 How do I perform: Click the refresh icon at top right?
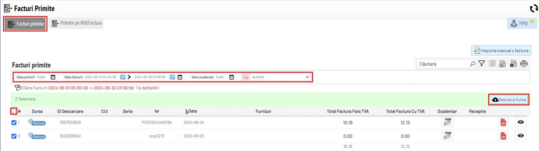pos(534,8)
